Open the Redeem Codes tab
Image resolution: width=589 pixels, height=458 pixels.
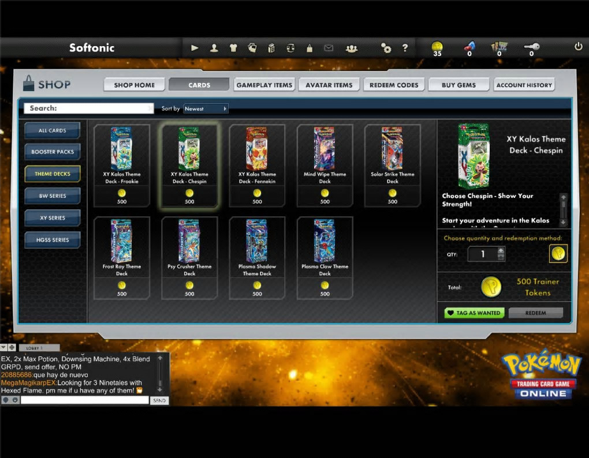click(x=394, y=85)
